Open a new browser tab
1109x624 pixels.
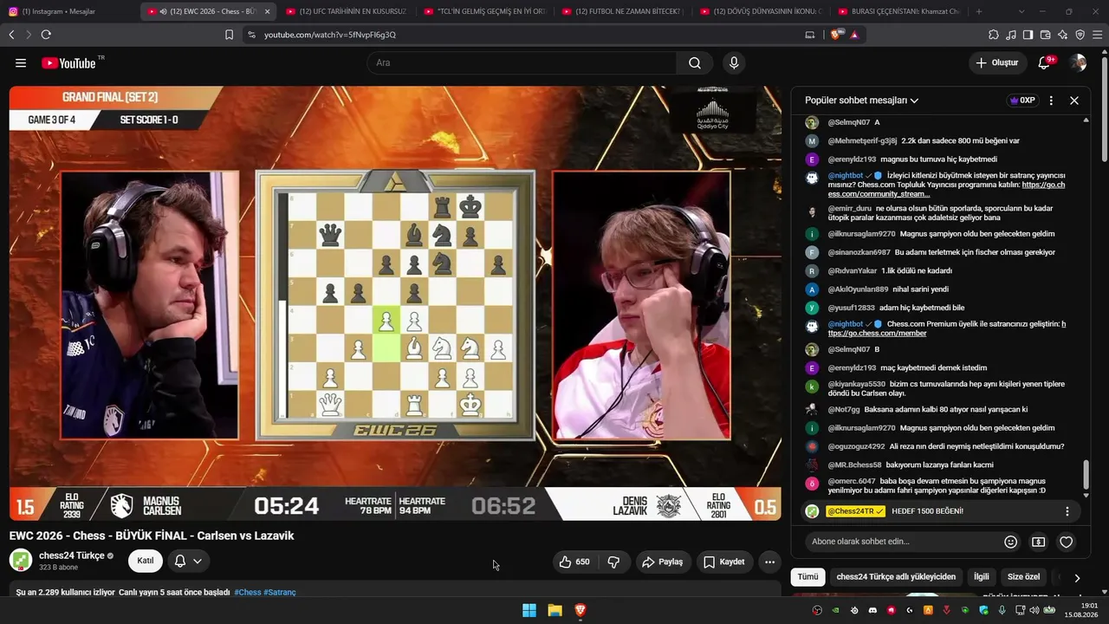pos(979,11)
